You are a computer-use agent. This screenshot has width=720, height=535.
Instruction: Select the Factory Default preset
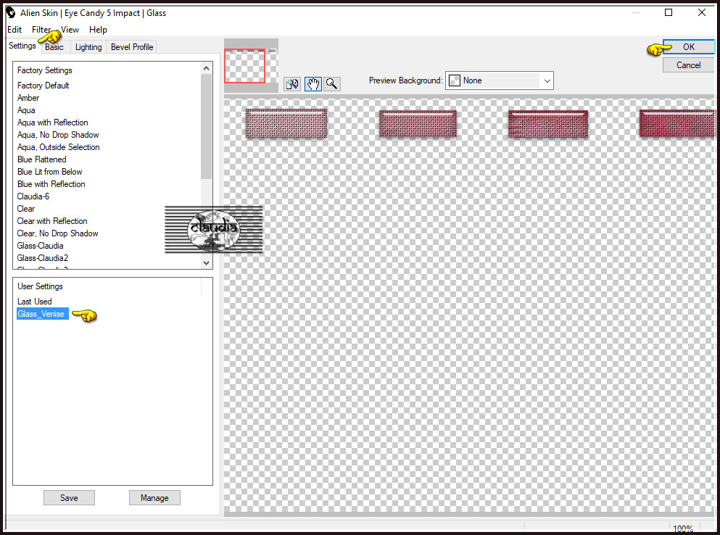coord(44,86)
